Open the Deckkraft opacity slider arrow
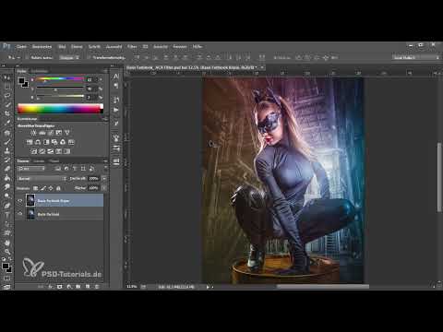The width and height of the screenshot is (443, 332). tap(104, 178)
